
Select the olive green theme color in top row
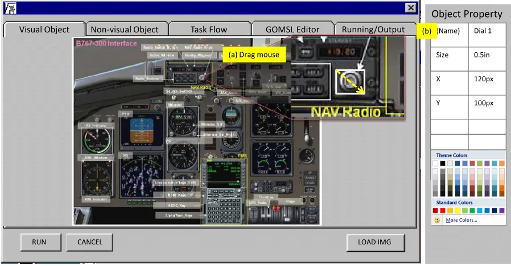[480, 163]
